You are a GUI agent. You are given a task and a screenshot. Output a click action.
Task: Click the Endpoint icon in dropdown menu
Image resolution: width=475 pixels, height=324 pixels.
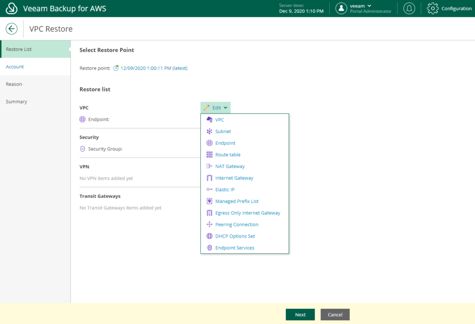point(209,143)
